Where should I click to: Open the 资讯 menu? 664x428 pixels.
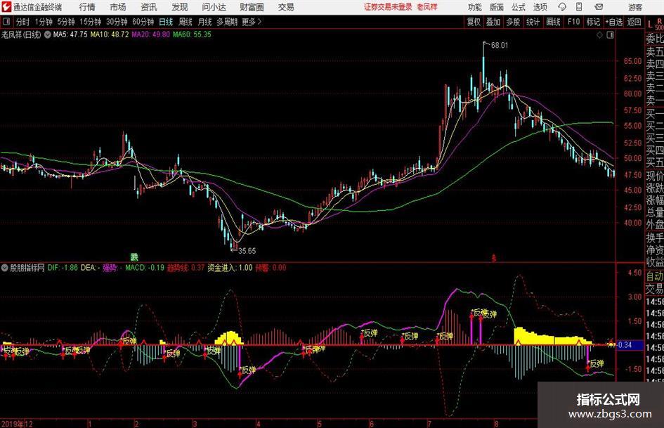coord(149,7)
